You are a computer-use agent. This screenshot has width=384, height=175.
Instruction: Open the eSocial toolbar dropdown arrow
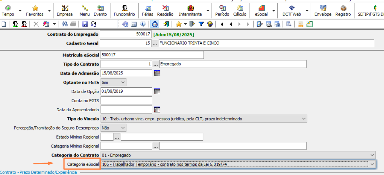(274, 11)
